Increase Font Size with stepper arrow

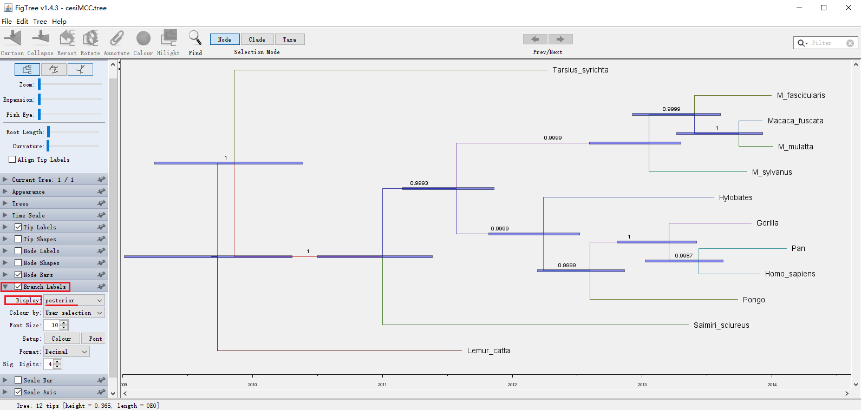click(64, 323)
